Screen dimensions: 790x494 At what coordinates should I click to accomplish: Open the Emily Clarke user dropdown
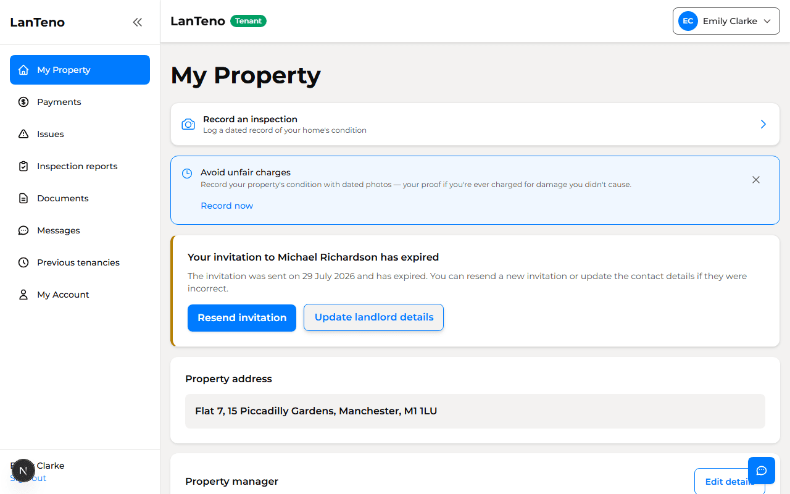726,21
